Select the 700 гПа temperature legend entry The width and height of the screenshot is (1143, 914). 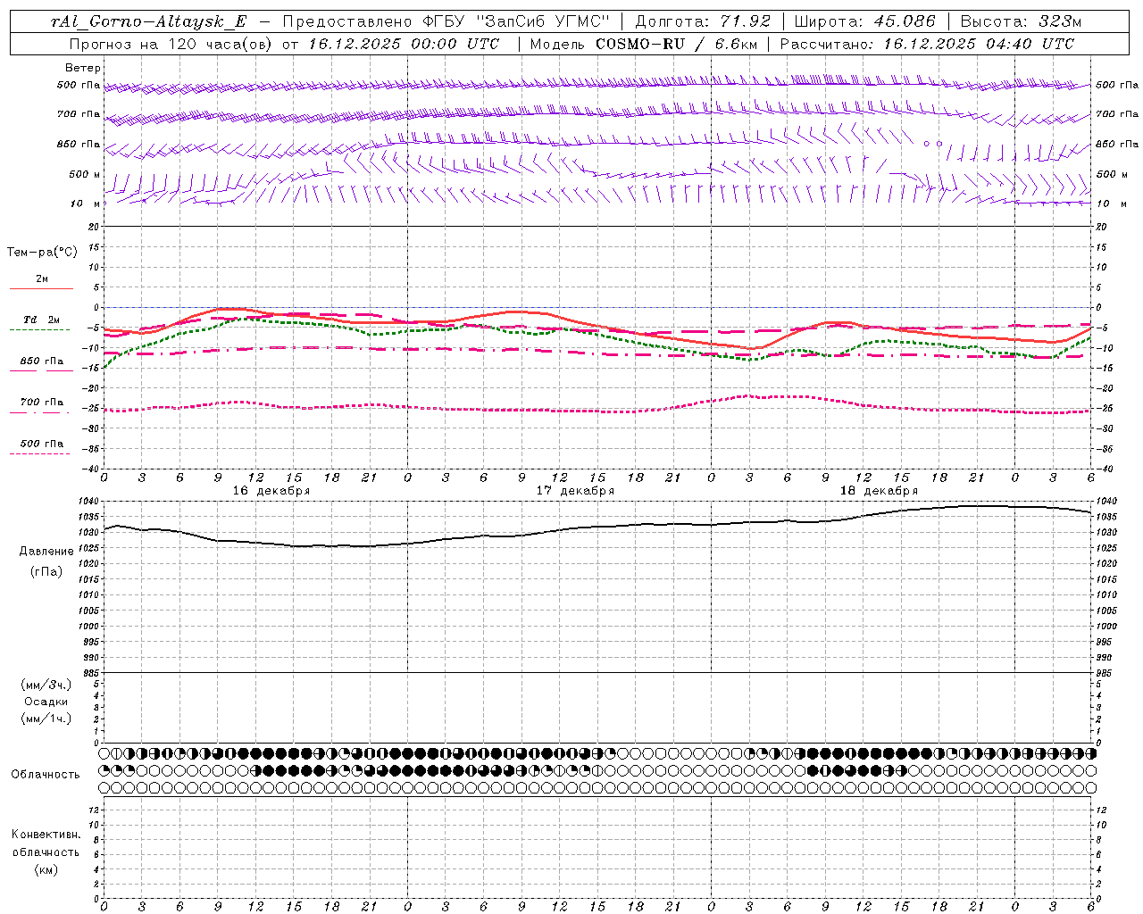click(x=41, y=403)
